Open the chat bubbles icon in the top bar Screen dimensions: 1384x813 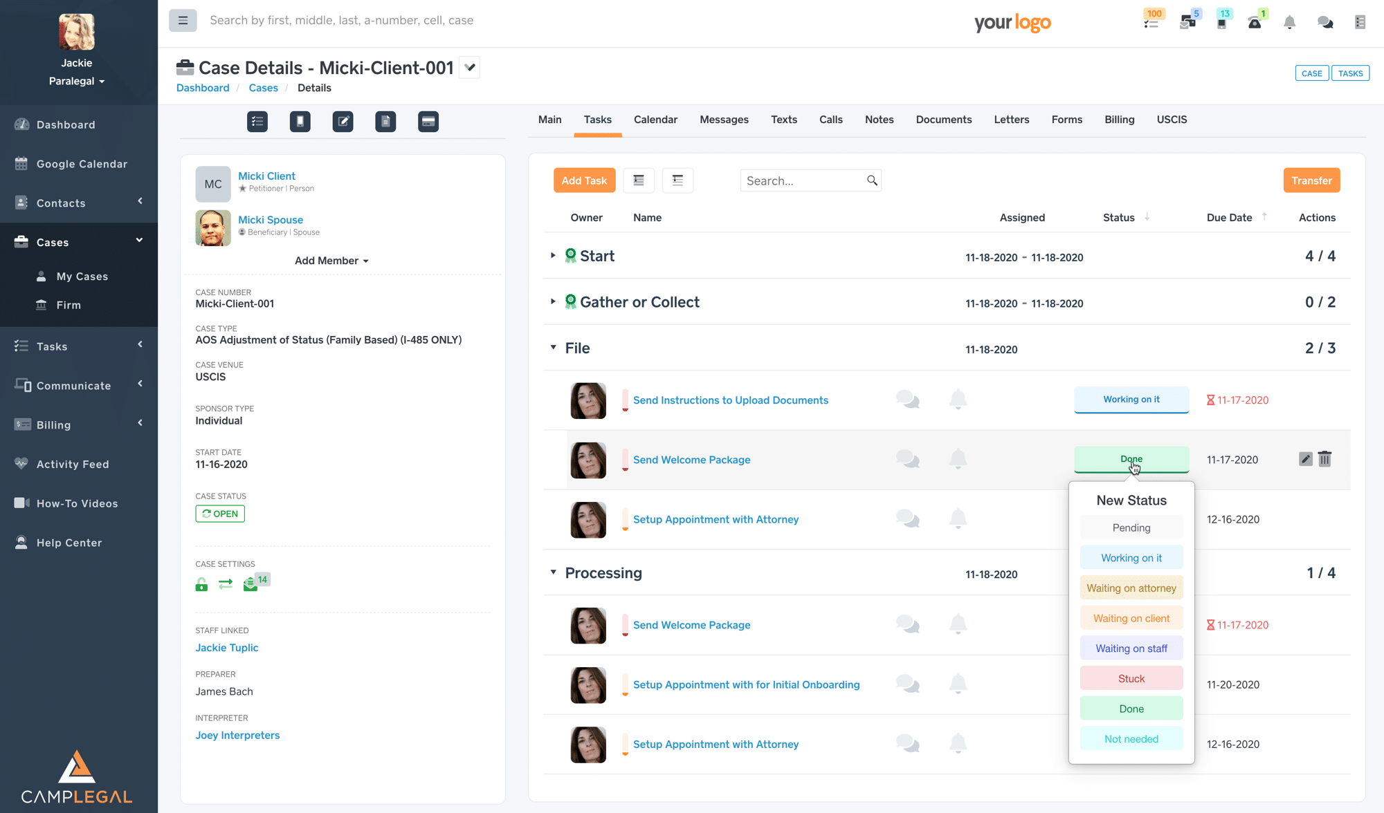point(1325,22)
